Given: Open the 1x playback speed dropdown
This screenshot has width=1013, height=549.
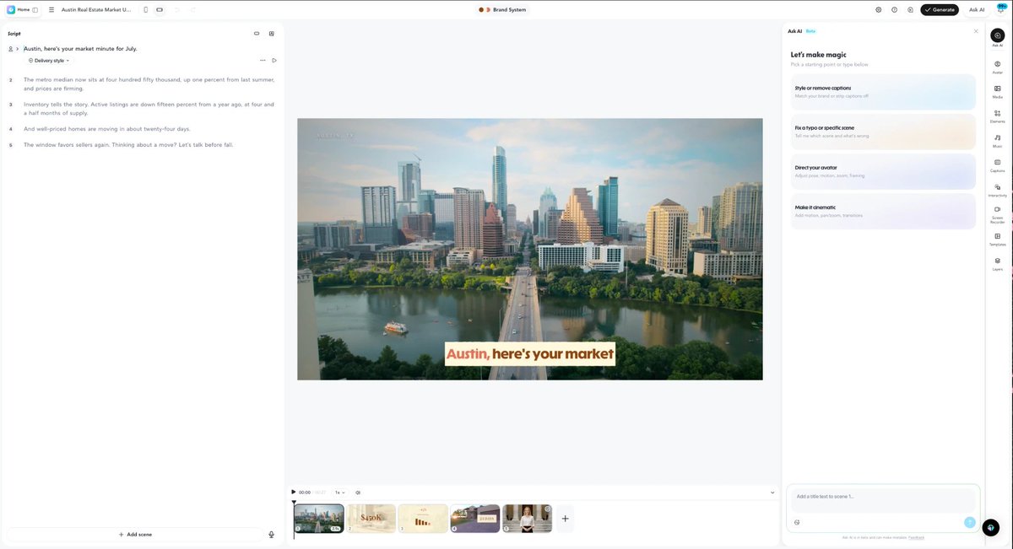Looking at the screenshot, I should [340, 492].
